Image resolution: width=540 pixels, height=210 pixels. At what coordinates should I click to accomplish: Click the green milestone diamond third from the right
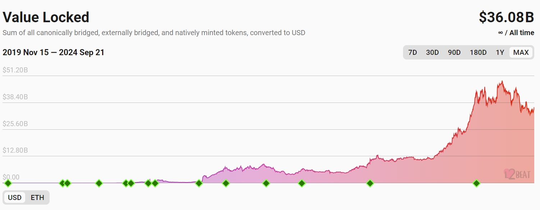coord(302,183)
